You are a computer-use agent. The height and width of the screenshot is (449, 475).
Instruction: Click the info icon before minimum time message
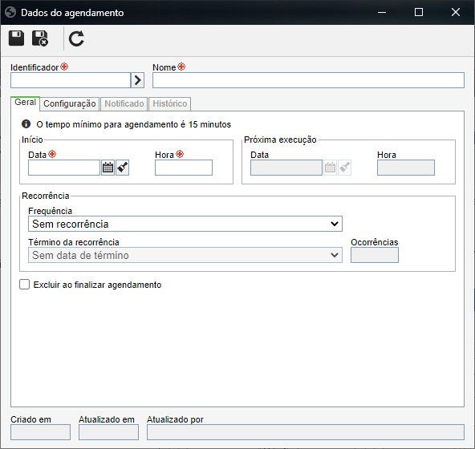click(26, 123)
